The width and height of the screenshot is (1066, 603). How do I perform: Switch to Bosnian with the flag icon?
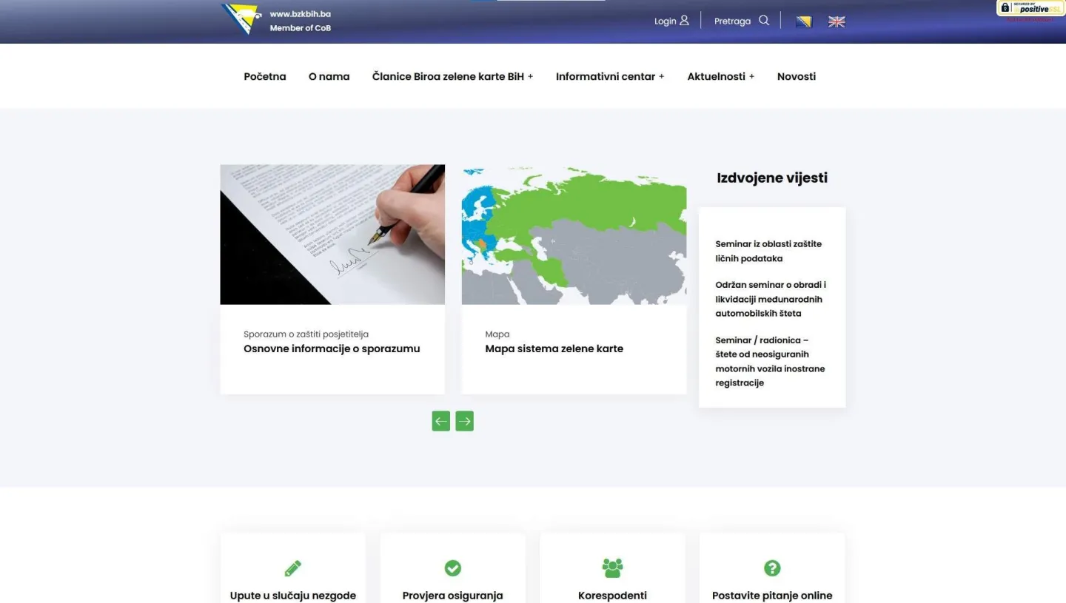tap(803, 21)
